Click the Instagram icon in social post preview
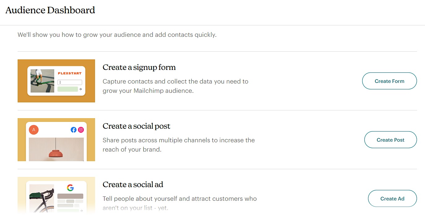Viewport: 425px width, 219px height. tap(81, 130)
